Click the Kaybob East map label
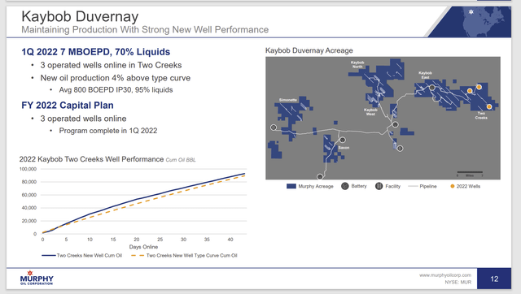The width and height of the screenshot is (521, 294). [425, 76]
